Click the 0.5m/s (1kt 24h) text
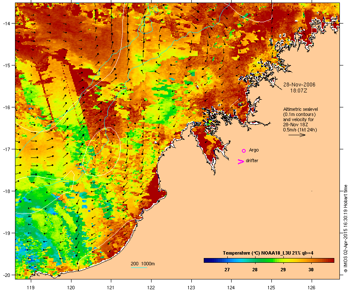The width and height of the screenshot is (351, 291). coord(300,130)
